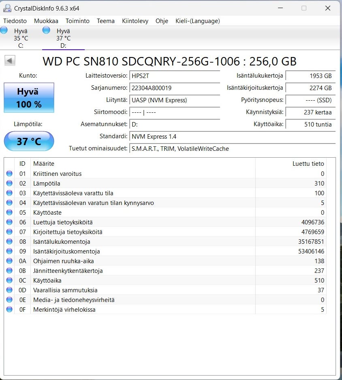This screenshot has width=342, height=380.
Task: Click the ID column header
Action: pyautogui.click(x=22, y=164)
